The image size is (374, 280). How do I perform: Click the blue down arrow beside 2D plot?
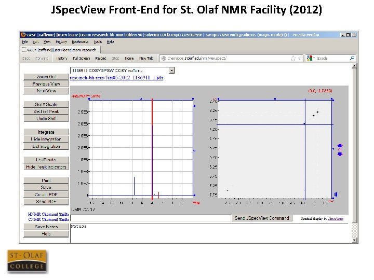coord(340,154)
